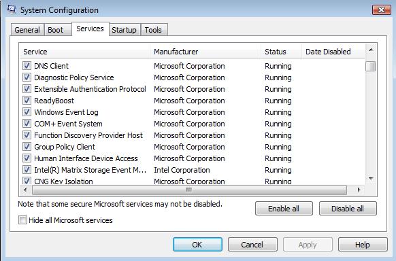396x261 pixels.
Task: Click the vertical scrollbar thumb
Action: 371,67
